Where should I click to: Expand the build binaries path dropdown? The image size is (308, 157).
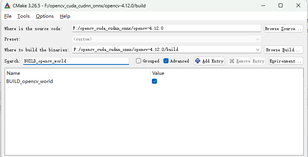258,49
